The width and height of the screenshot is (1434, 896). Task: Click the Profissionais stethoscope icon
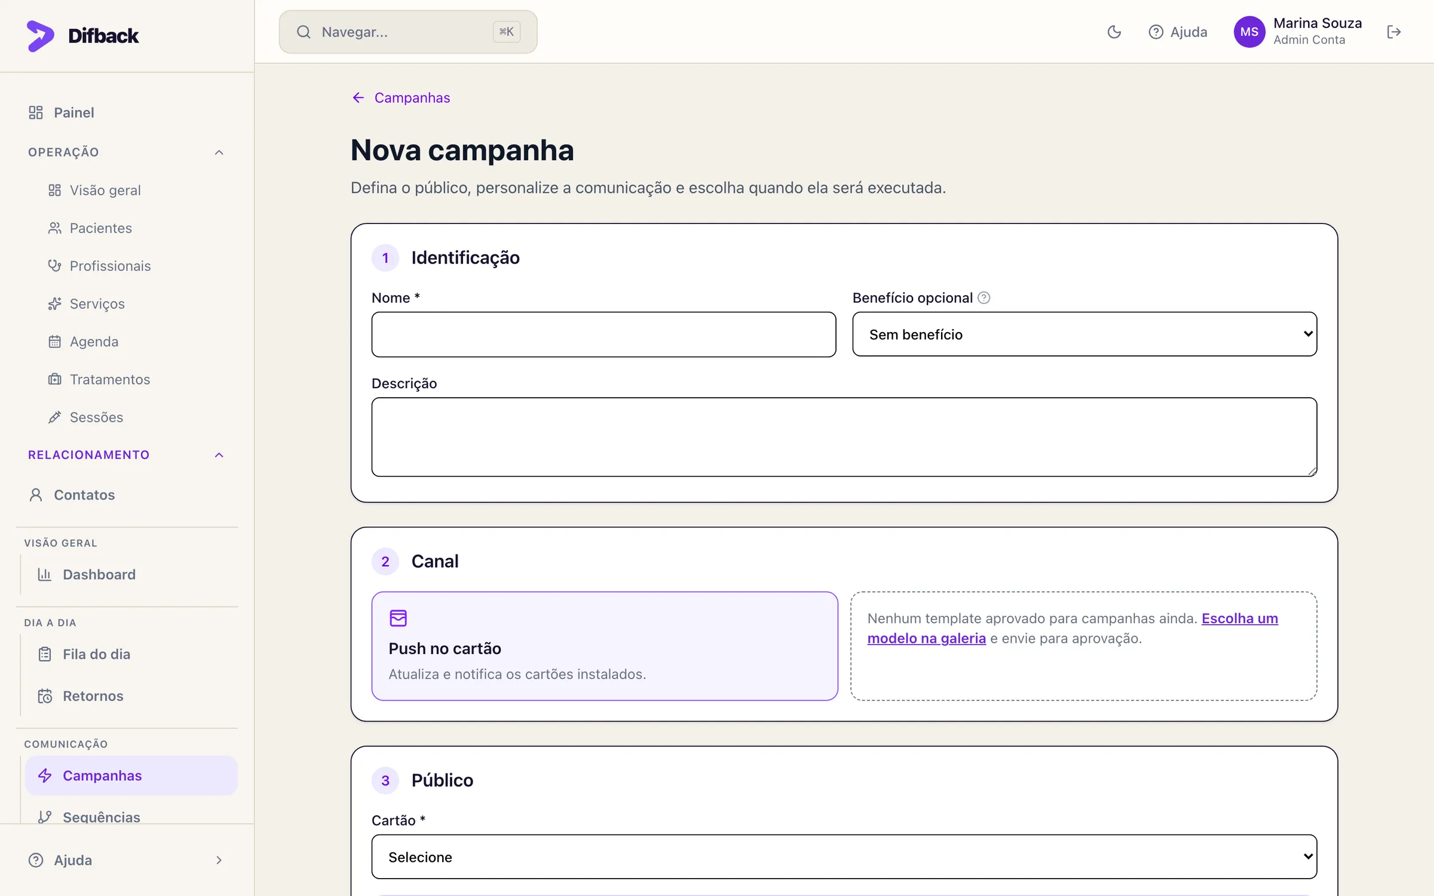[x=54, y=266]
